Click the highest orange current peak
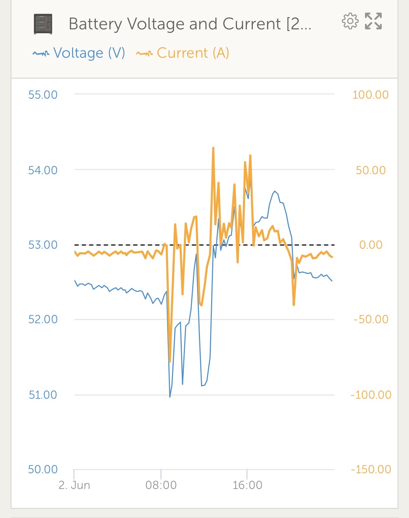 [x=213, y=148]
